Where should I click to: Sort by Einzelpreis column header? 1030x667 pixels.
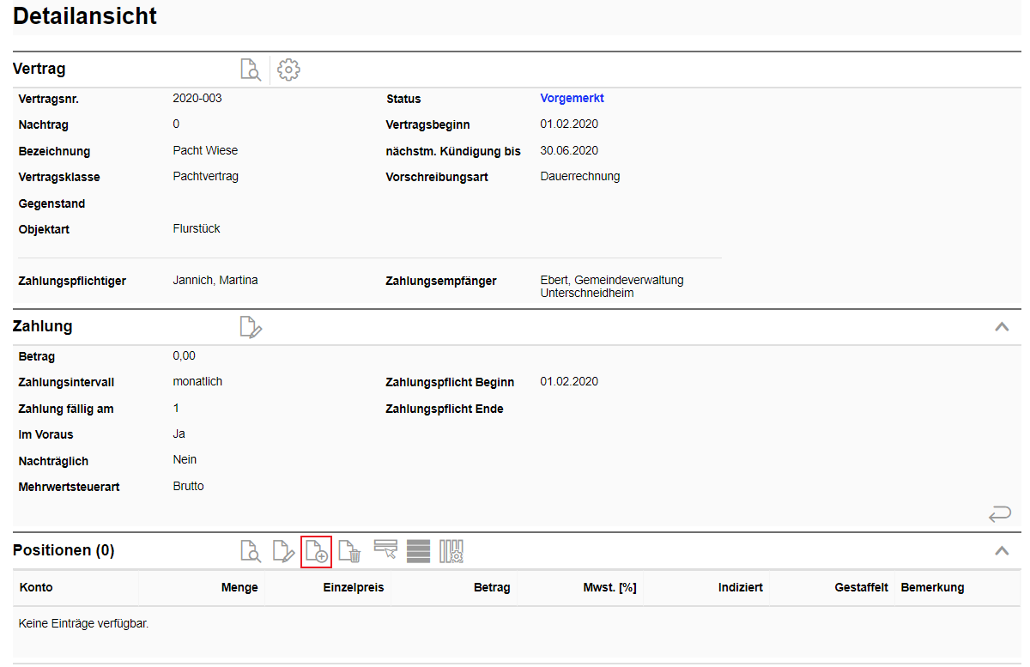pyautogui.click(x=353, y=588)
